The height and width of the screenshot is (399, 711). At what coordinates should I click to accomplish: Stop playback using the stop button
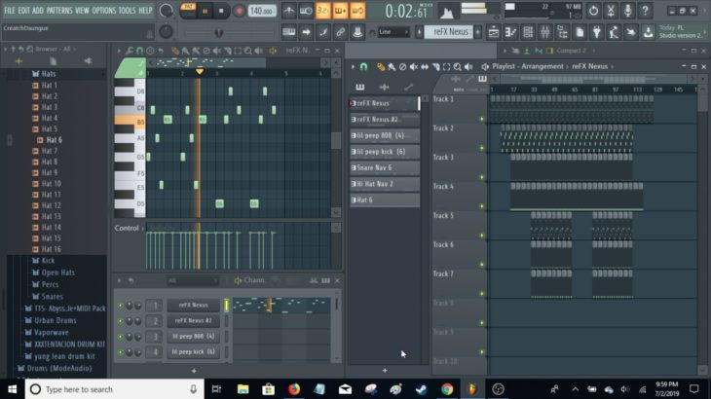221,11
